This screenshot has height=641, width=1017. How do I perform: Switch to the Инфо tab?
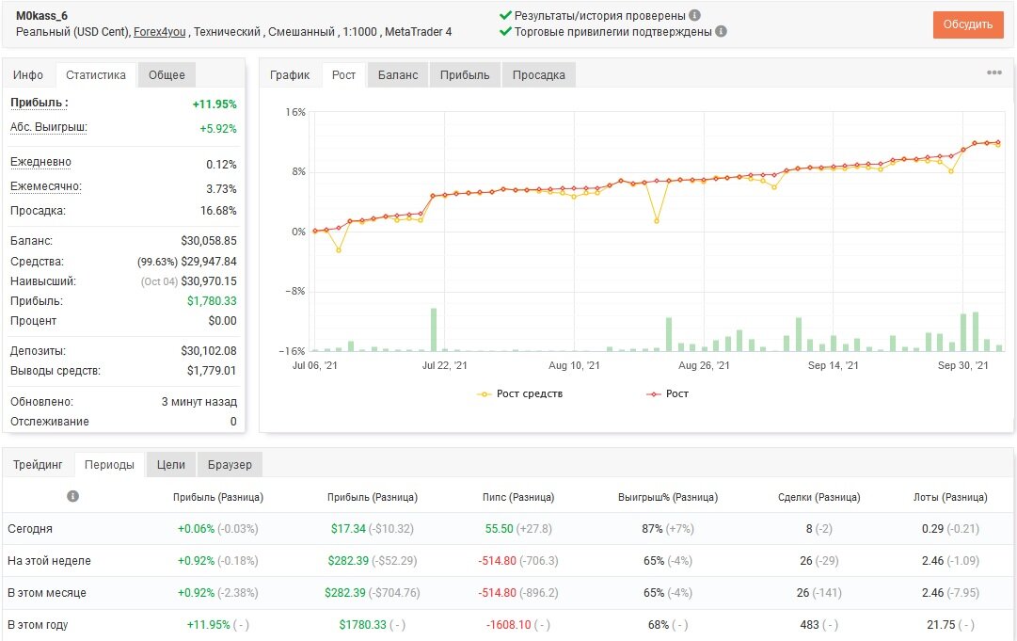click(28, 74)
